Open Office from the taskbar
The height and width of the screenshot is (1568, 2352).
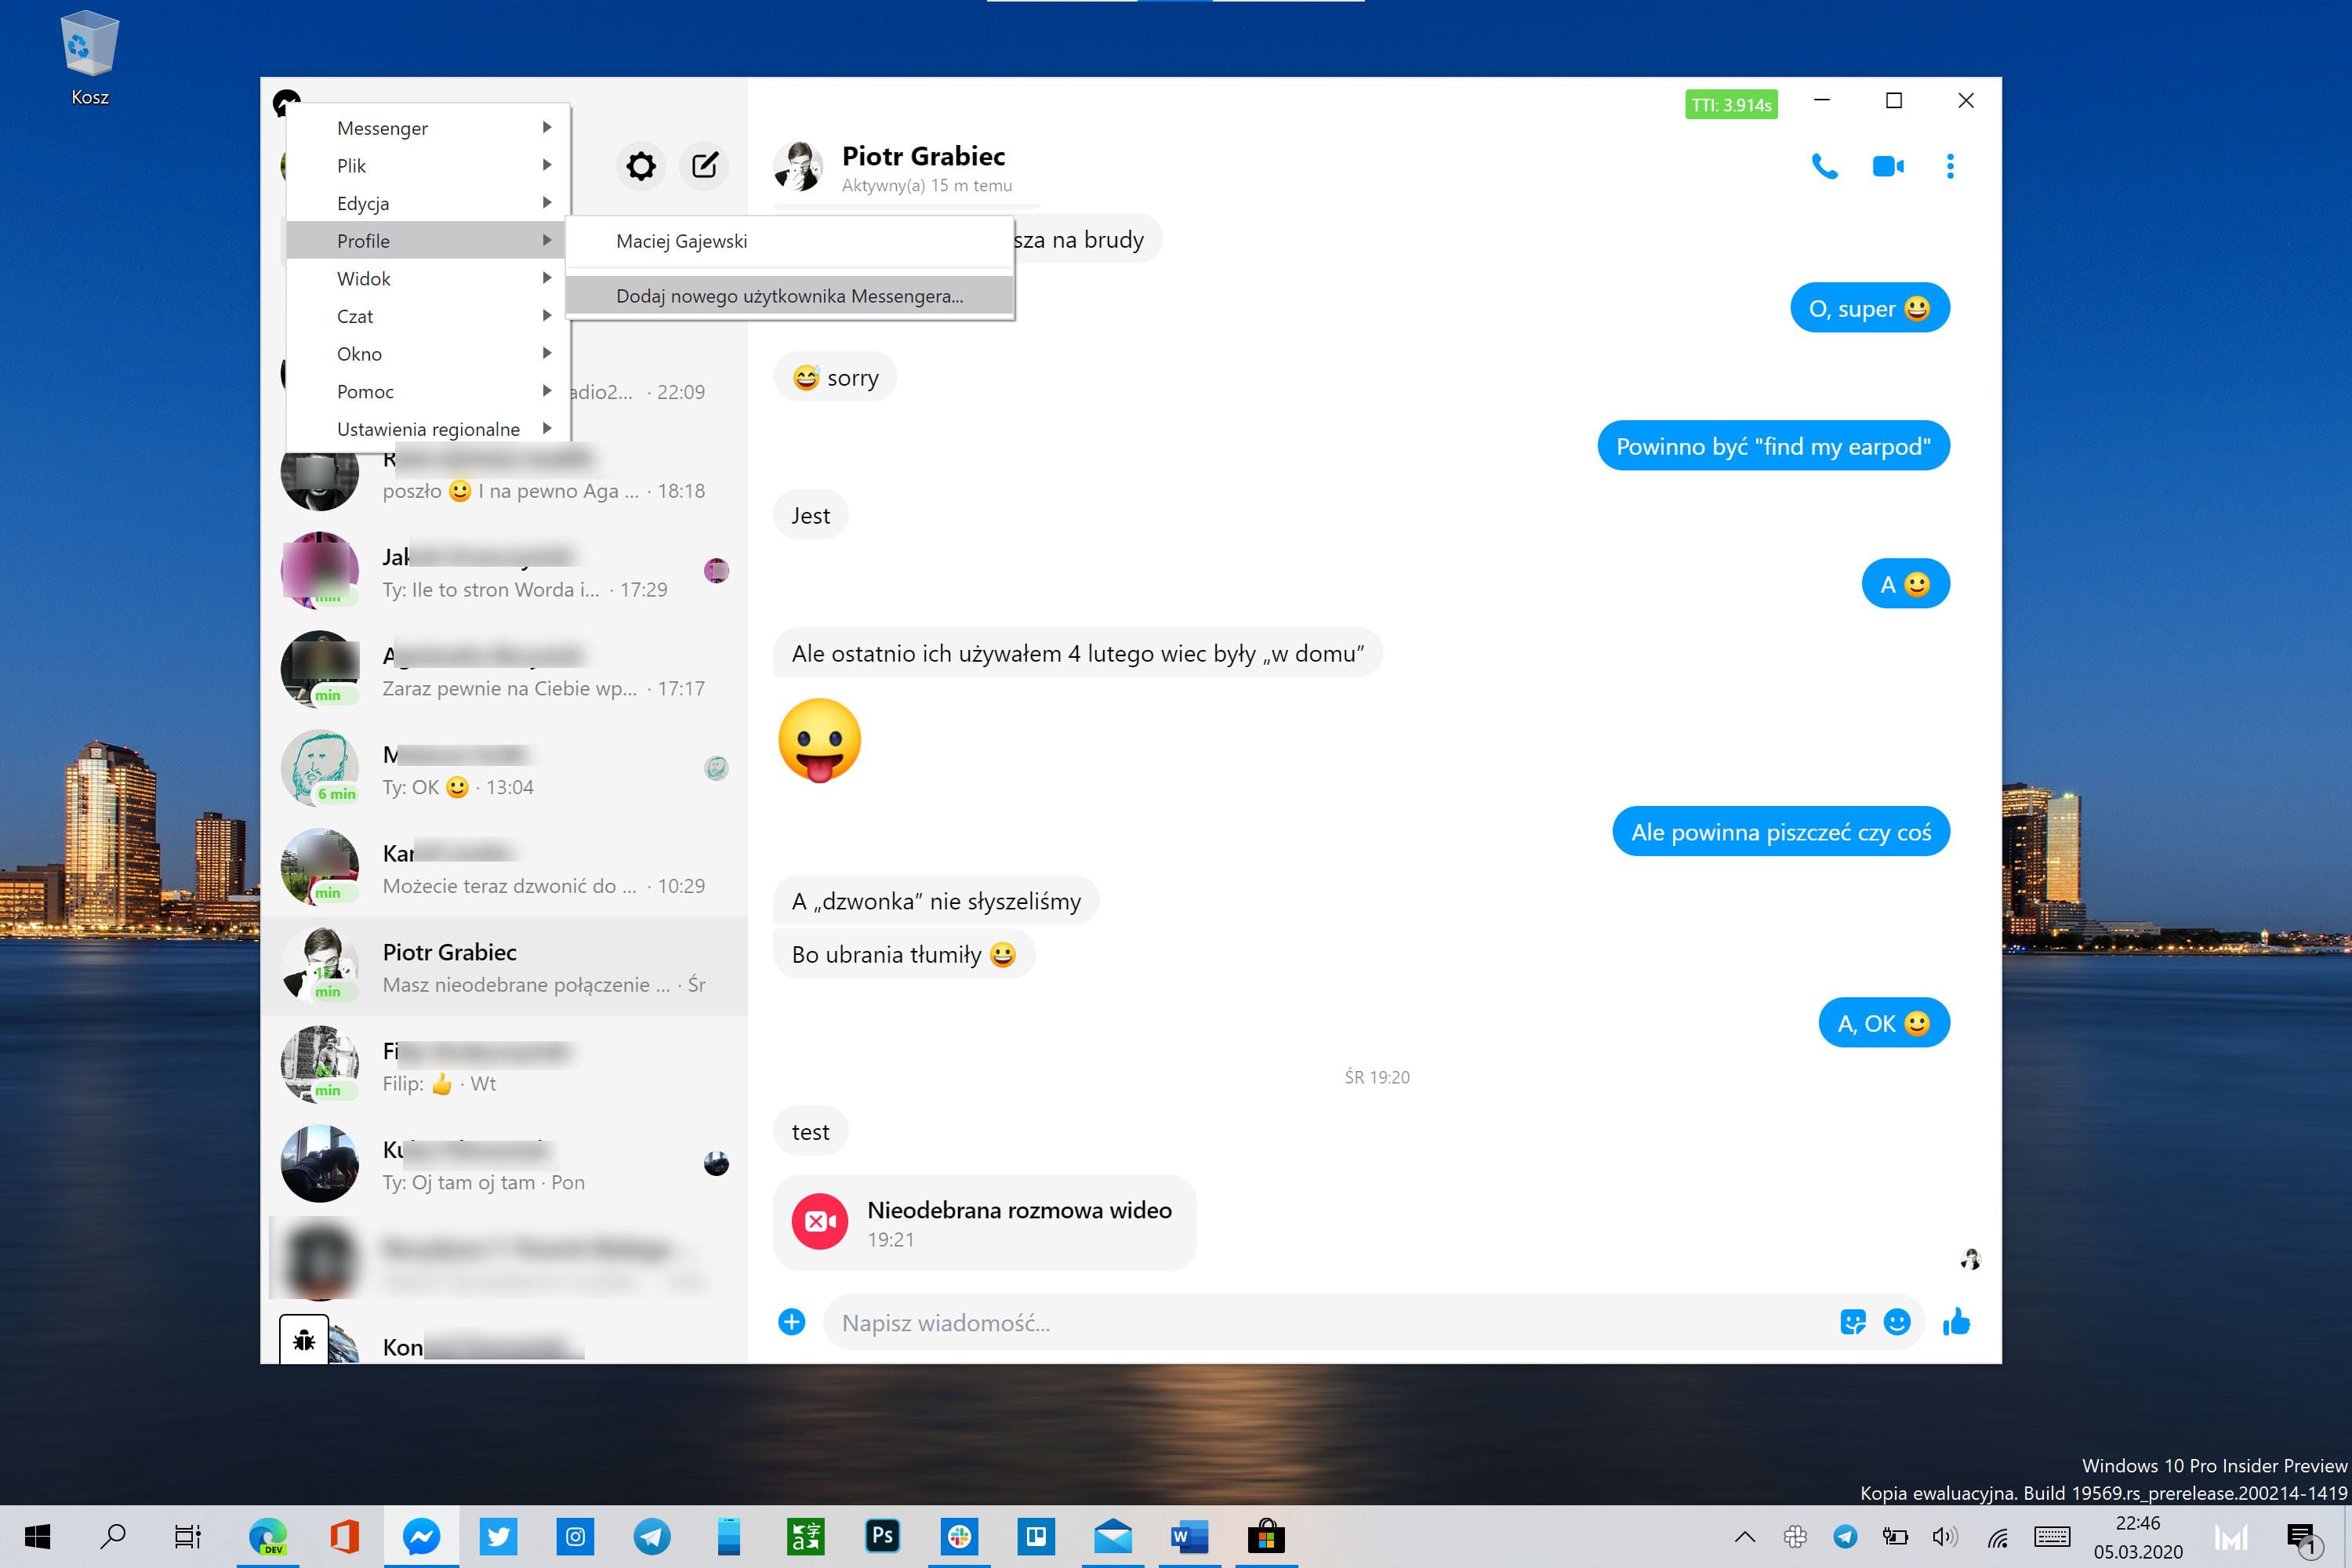[x=344, y=1536]
